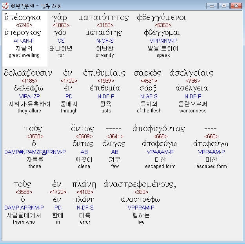Click parsing code N-DF-S
Image resolution: width=245 pixels, height=244 pixels.
[x=85, y=208]
